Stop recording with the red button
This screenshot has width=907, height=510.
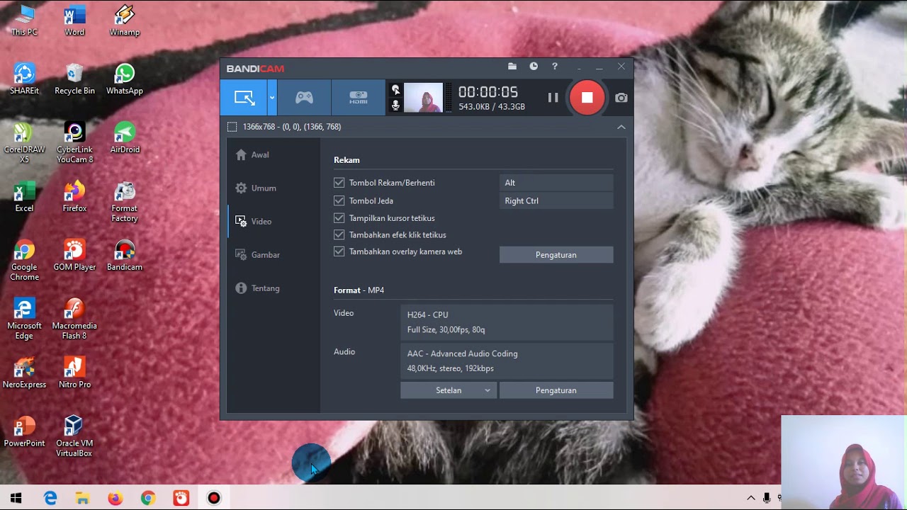587,98
